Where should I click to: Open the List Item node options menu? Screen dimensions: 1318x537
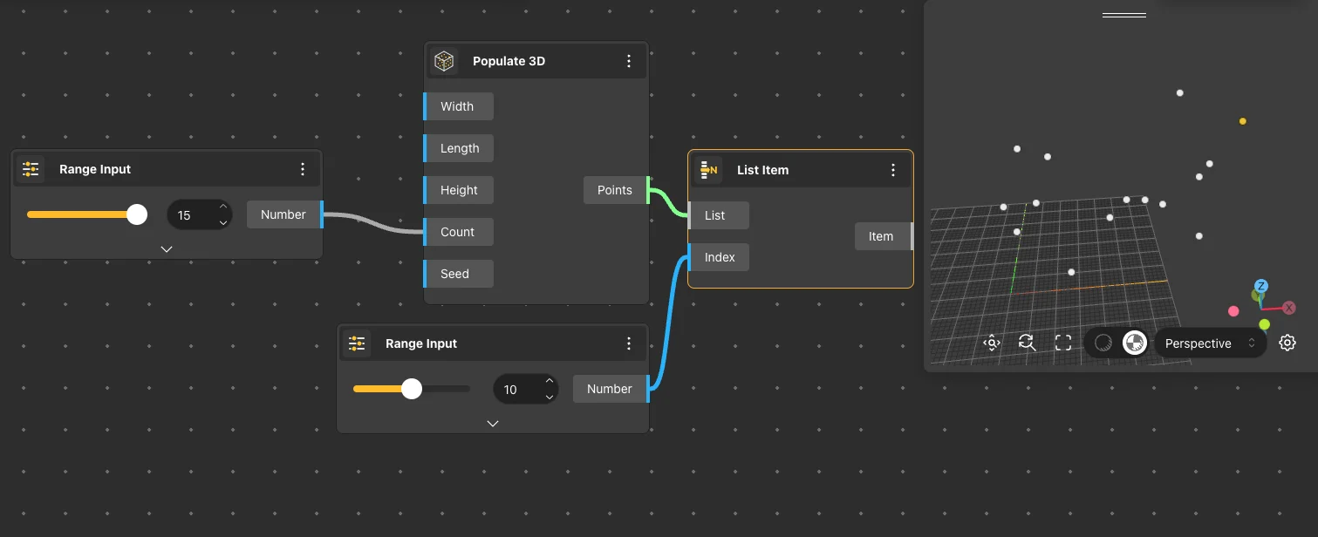[892, 170]
